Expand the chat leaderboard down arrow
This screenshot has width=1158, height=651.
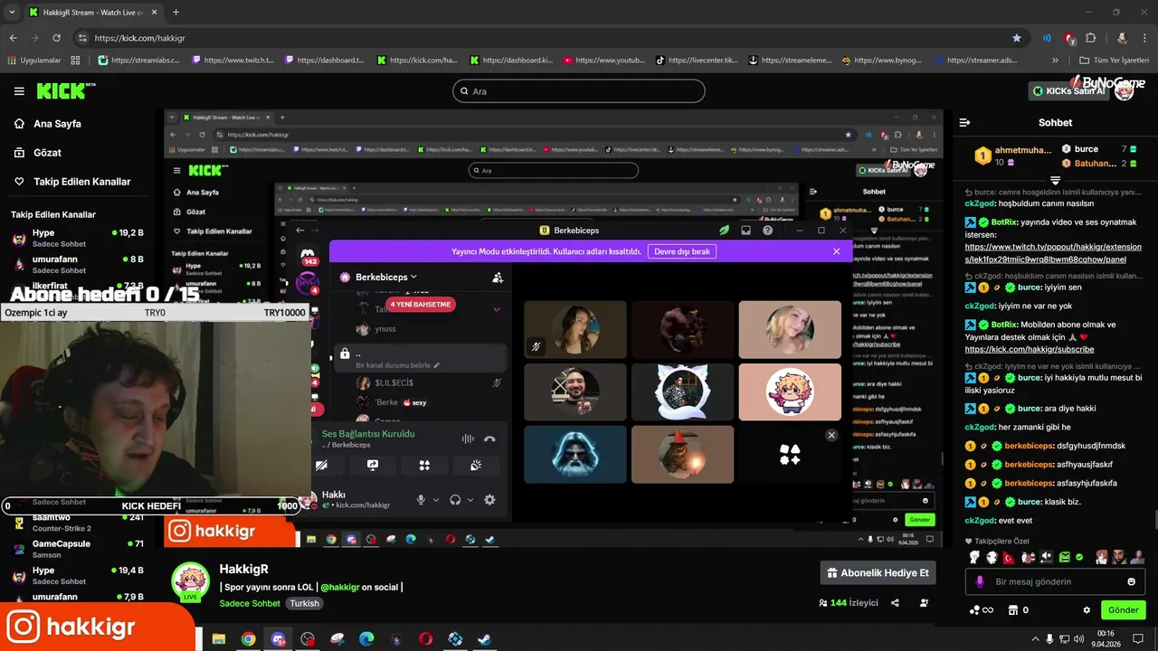coord(1055,180)
